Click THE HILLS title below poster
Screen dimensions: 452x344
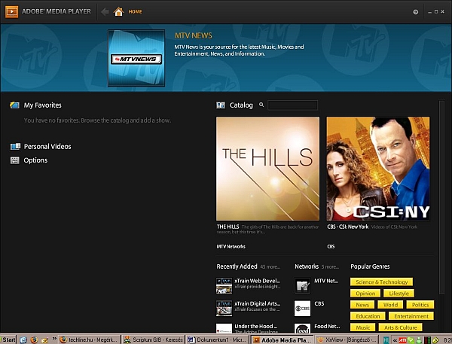pyautogui.click(x=228, y=227)
